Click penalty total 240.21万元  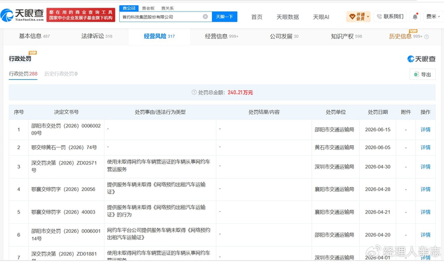pyautogui.click(x=240, y=93)
